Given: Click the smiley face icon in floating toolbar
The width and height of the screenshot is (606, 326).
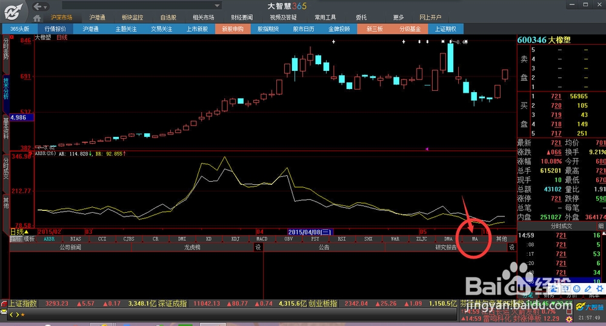Looking at the screenshot, I should [x=577, y=288].
